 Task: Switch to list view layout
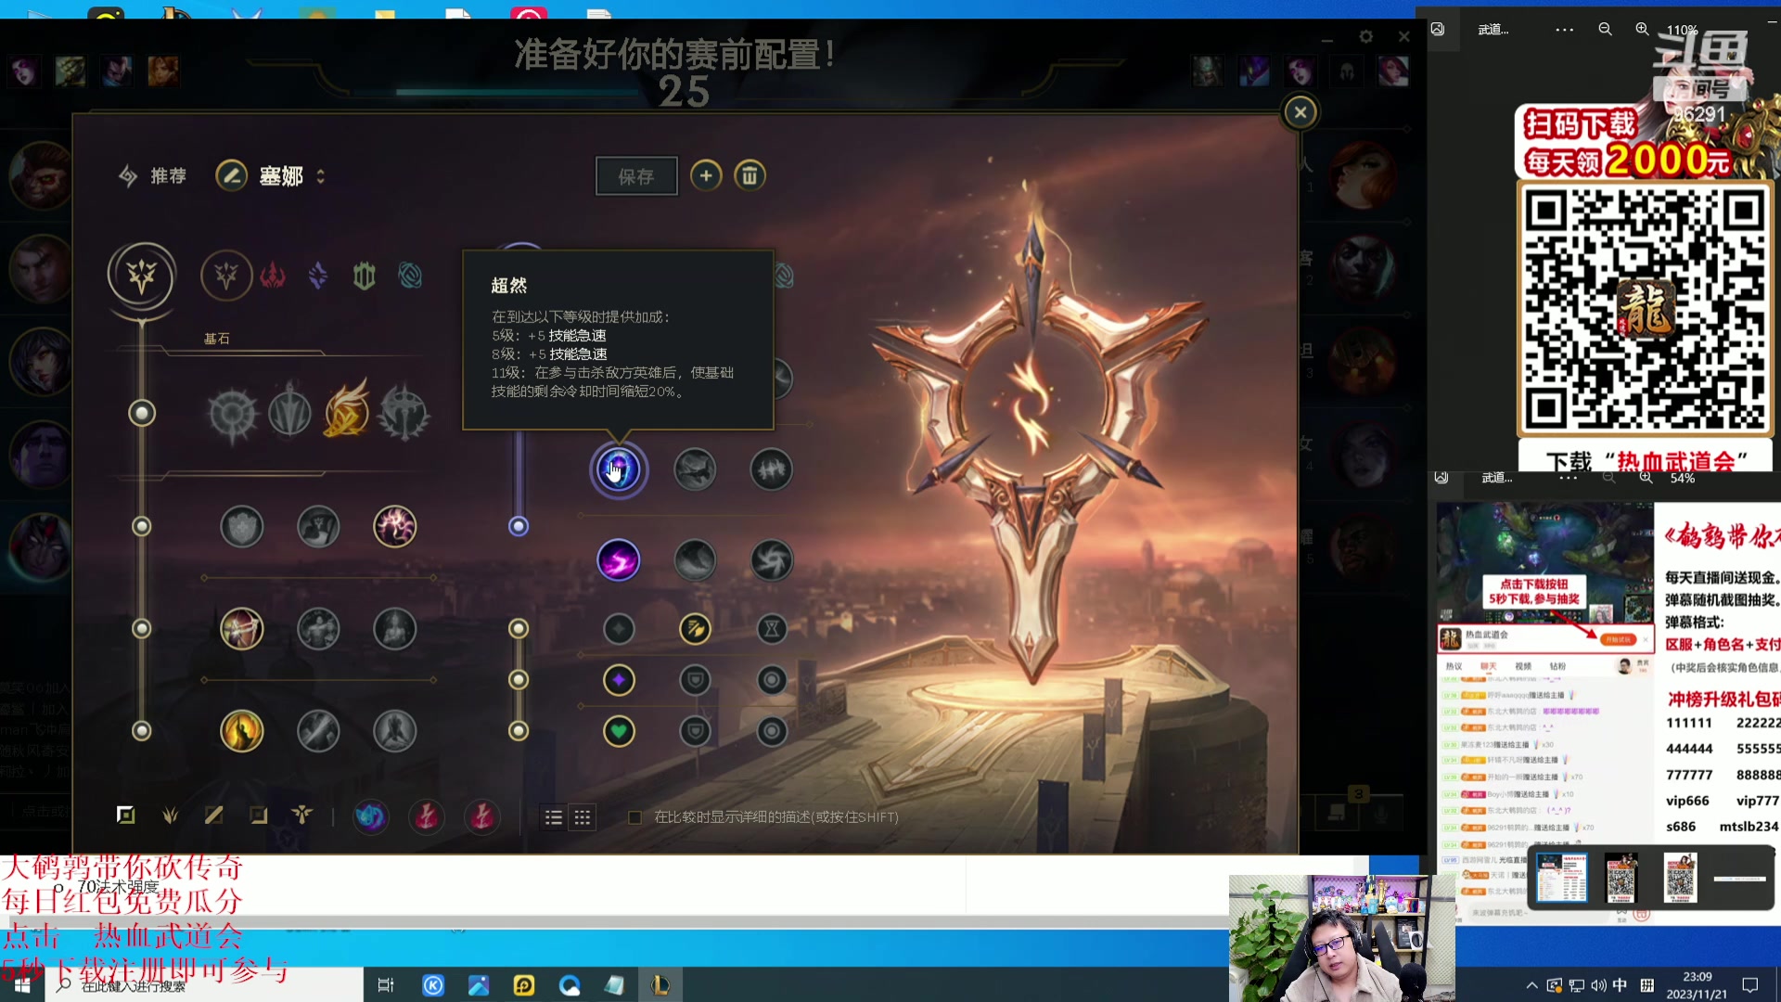click(x=554, y=817)
